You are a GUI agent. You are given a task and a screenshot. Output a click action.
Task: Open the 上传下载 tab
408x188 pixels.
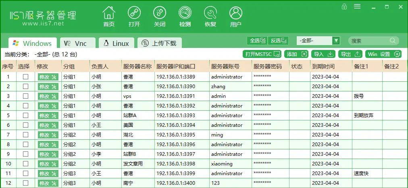160,43
